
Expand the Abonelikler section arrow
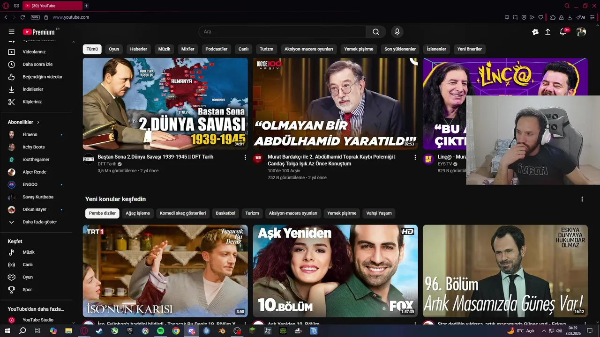point(38,122)
